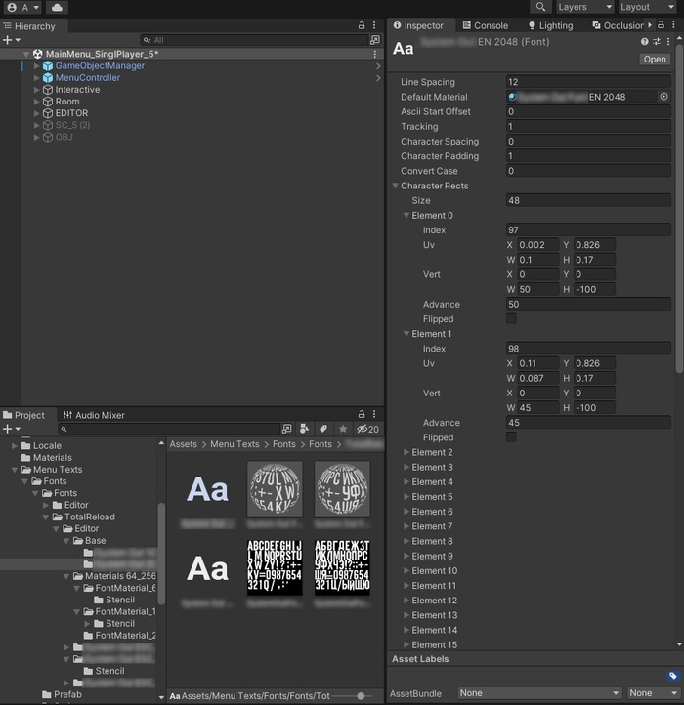Image resolution: width=684 pixels, height=705 pixels.
Task: Click the Hierarchy panel lock icon
Action: (x=362, y=26)
